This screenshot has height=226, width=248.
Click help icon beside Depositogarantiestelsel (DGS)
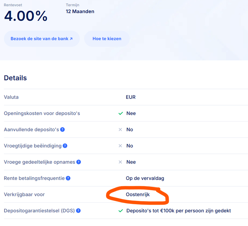pos(78,211)
